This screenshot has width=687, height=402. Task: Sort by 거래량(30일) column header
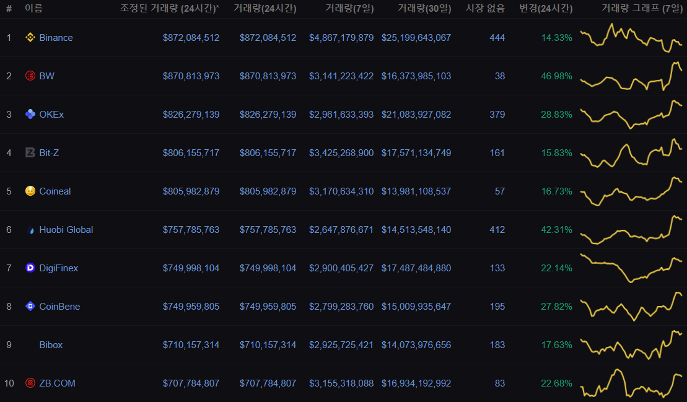pyautogui.click(x=424, y=8)
